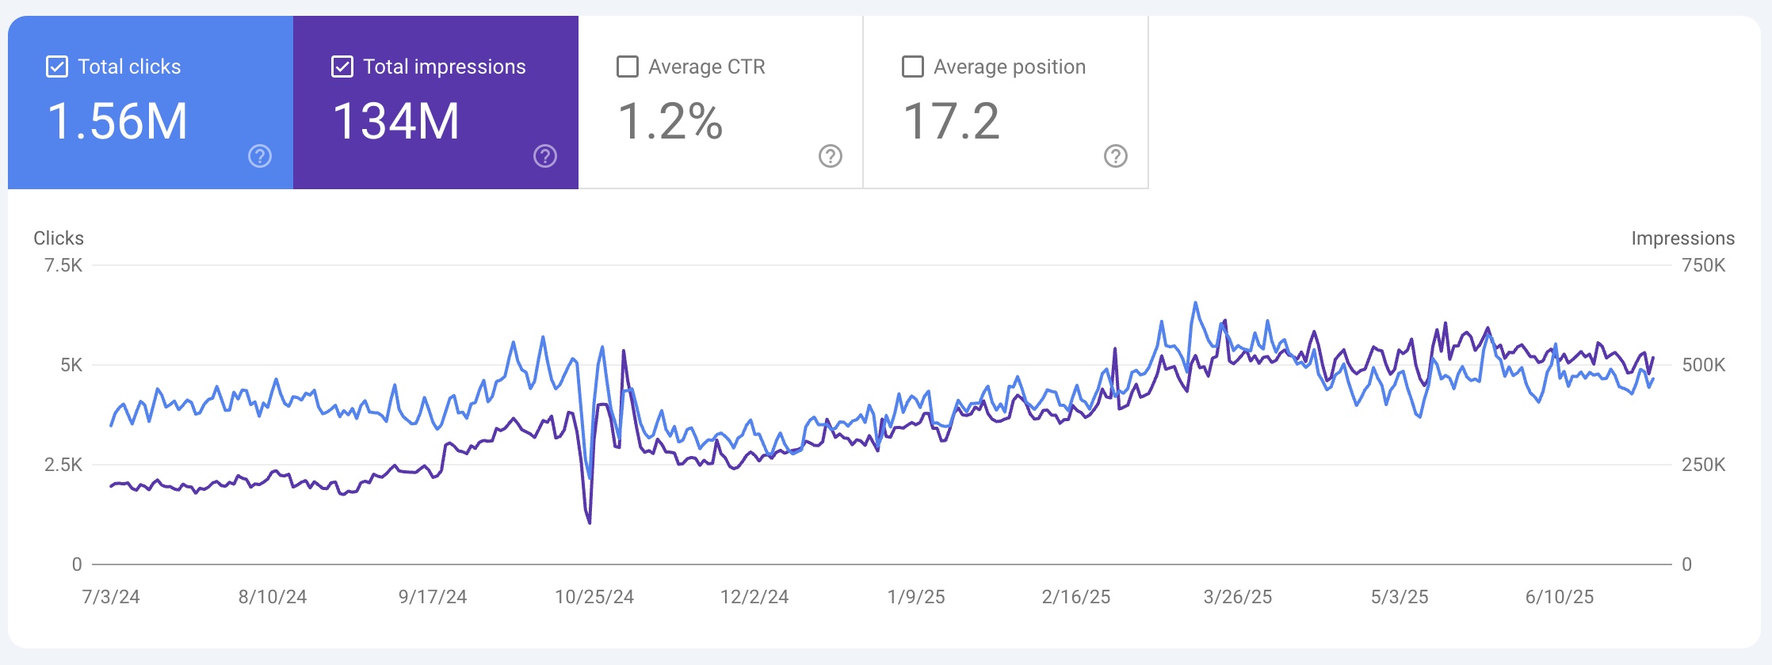
Task: Click the lowest dip of the purple impressions line
Action: pos(590,522)
